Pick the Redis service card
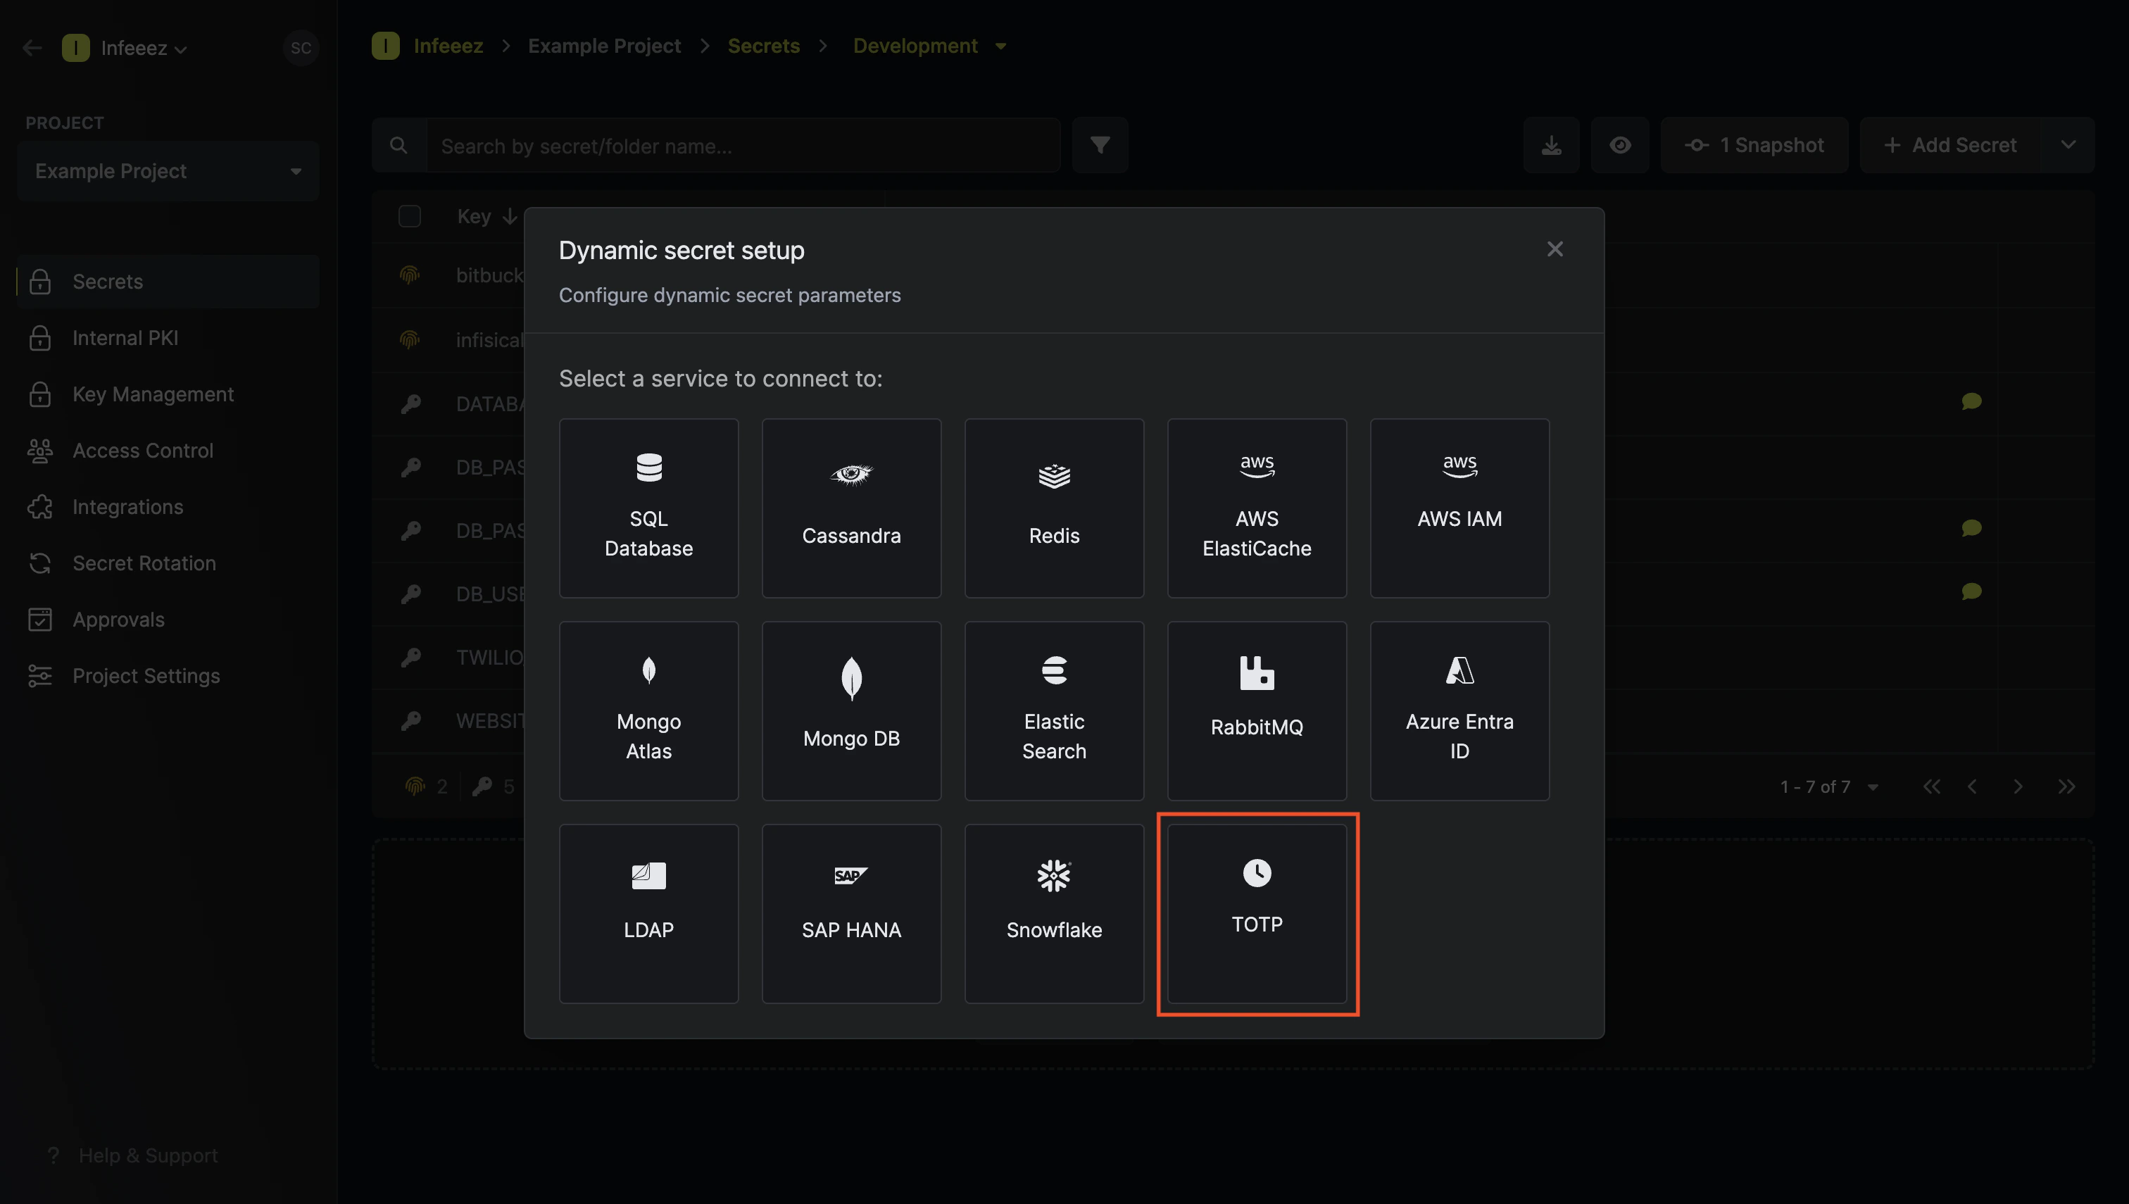 pos(1054,508)
